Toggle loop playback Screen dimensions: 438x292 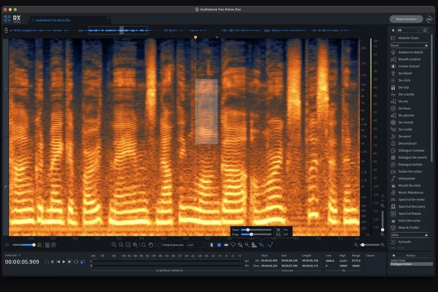(x=76, y=262)
